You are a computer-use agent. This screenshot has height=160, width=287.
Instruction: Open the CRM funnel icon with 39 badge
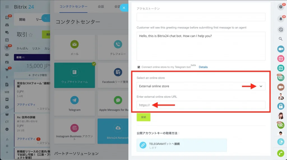click(7, 48)
